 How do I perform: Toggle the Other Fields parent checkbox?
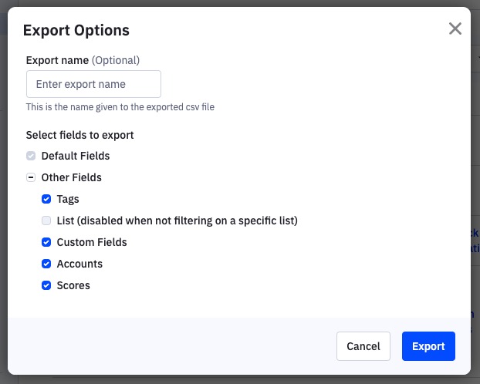tap(31, 177)
